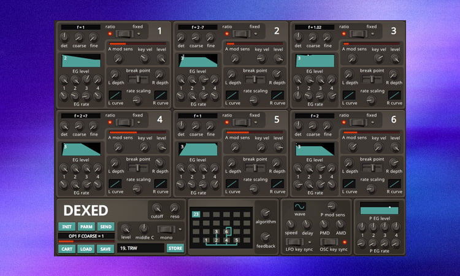Click the SAVE button

(105, 248)
